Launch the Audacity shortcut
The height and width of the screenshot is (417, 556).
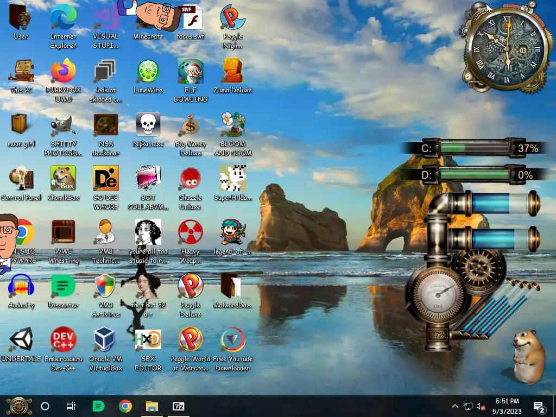point(21,286)
